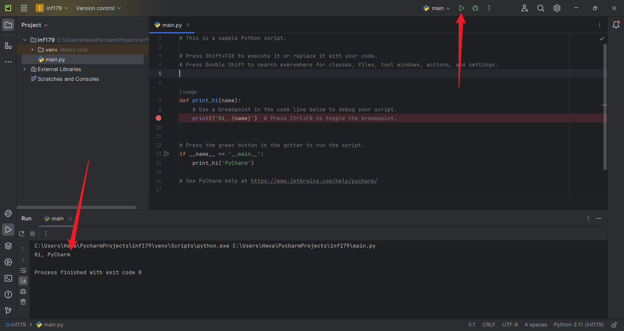Expand the venv folder in project tree
The height and width of the screenshot is (331, 624).
32,50
